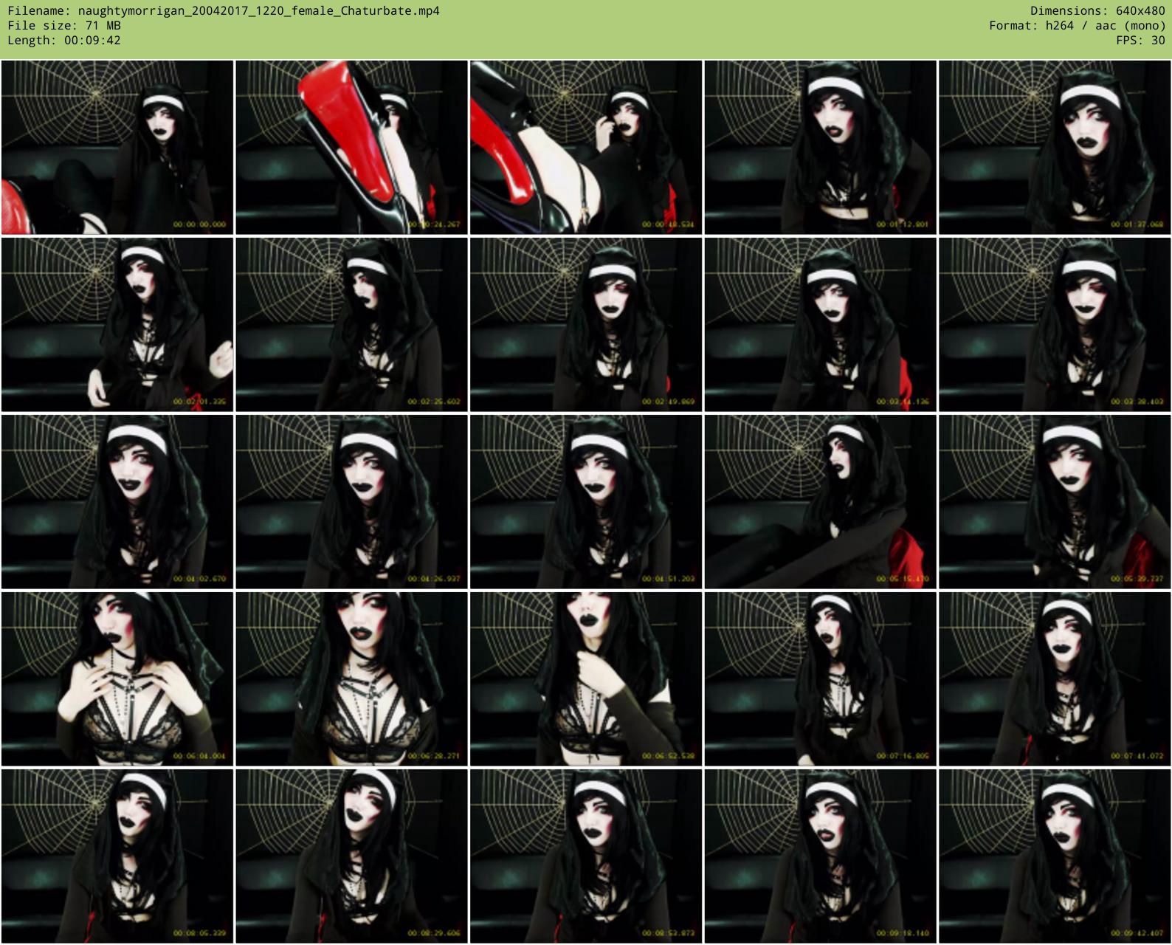Open the thumbnail stamped 00:00:00.000

pyautogui.click(x=117, y=147)
